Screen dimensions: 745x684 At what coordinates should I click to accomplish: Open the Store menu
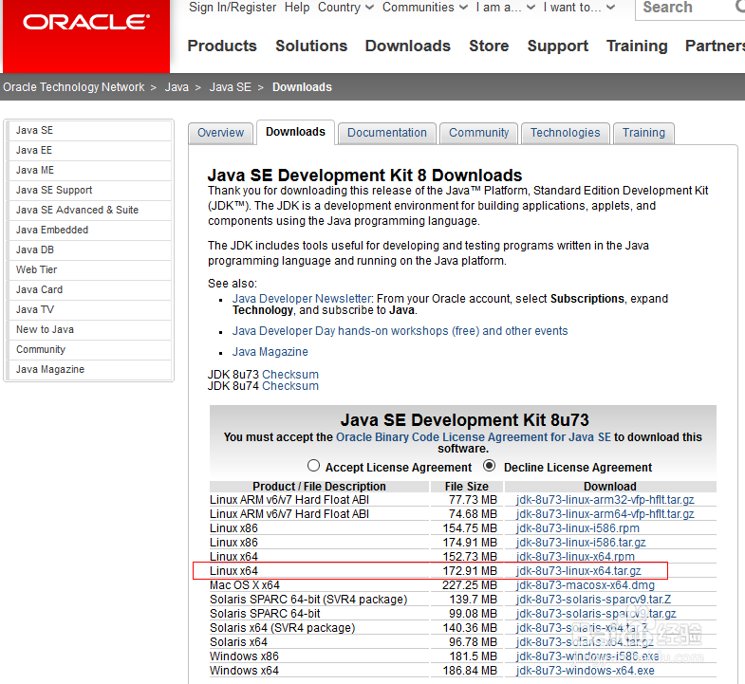489,46
